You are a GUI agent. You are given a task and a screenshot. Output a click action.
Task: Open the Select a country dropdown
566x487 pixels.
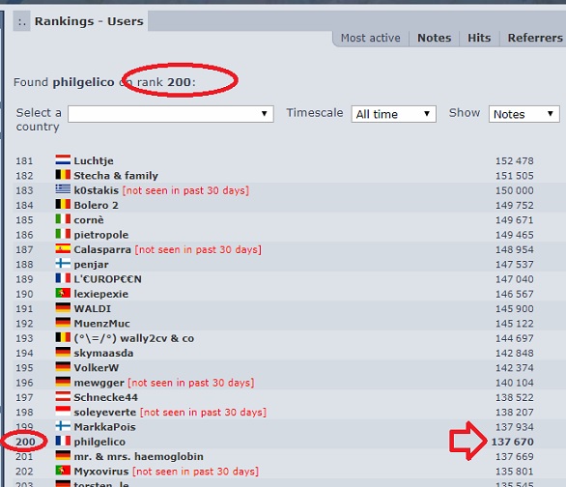[x=171, y=114]
